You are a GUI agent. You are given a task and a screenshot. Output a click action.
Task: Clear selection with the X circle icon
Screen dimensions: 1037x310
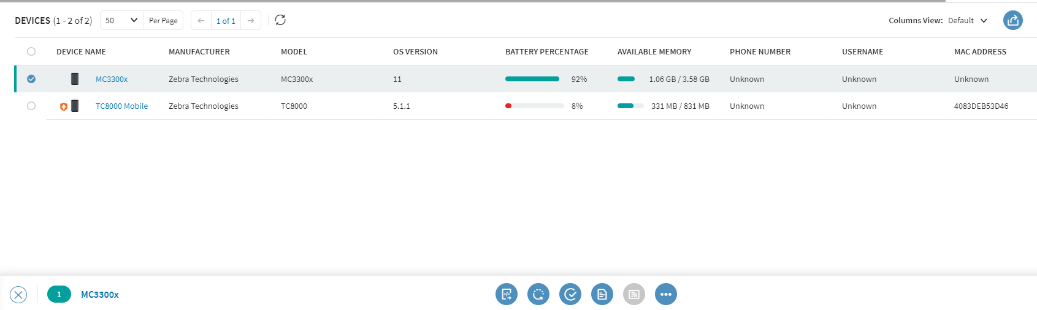pyautogui.click(x=18, y=295)
